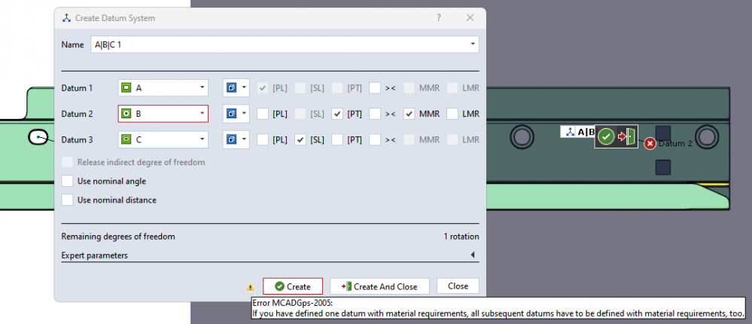Click the Create button
This screenshot has height=324, width=752.
pos(293,286)
